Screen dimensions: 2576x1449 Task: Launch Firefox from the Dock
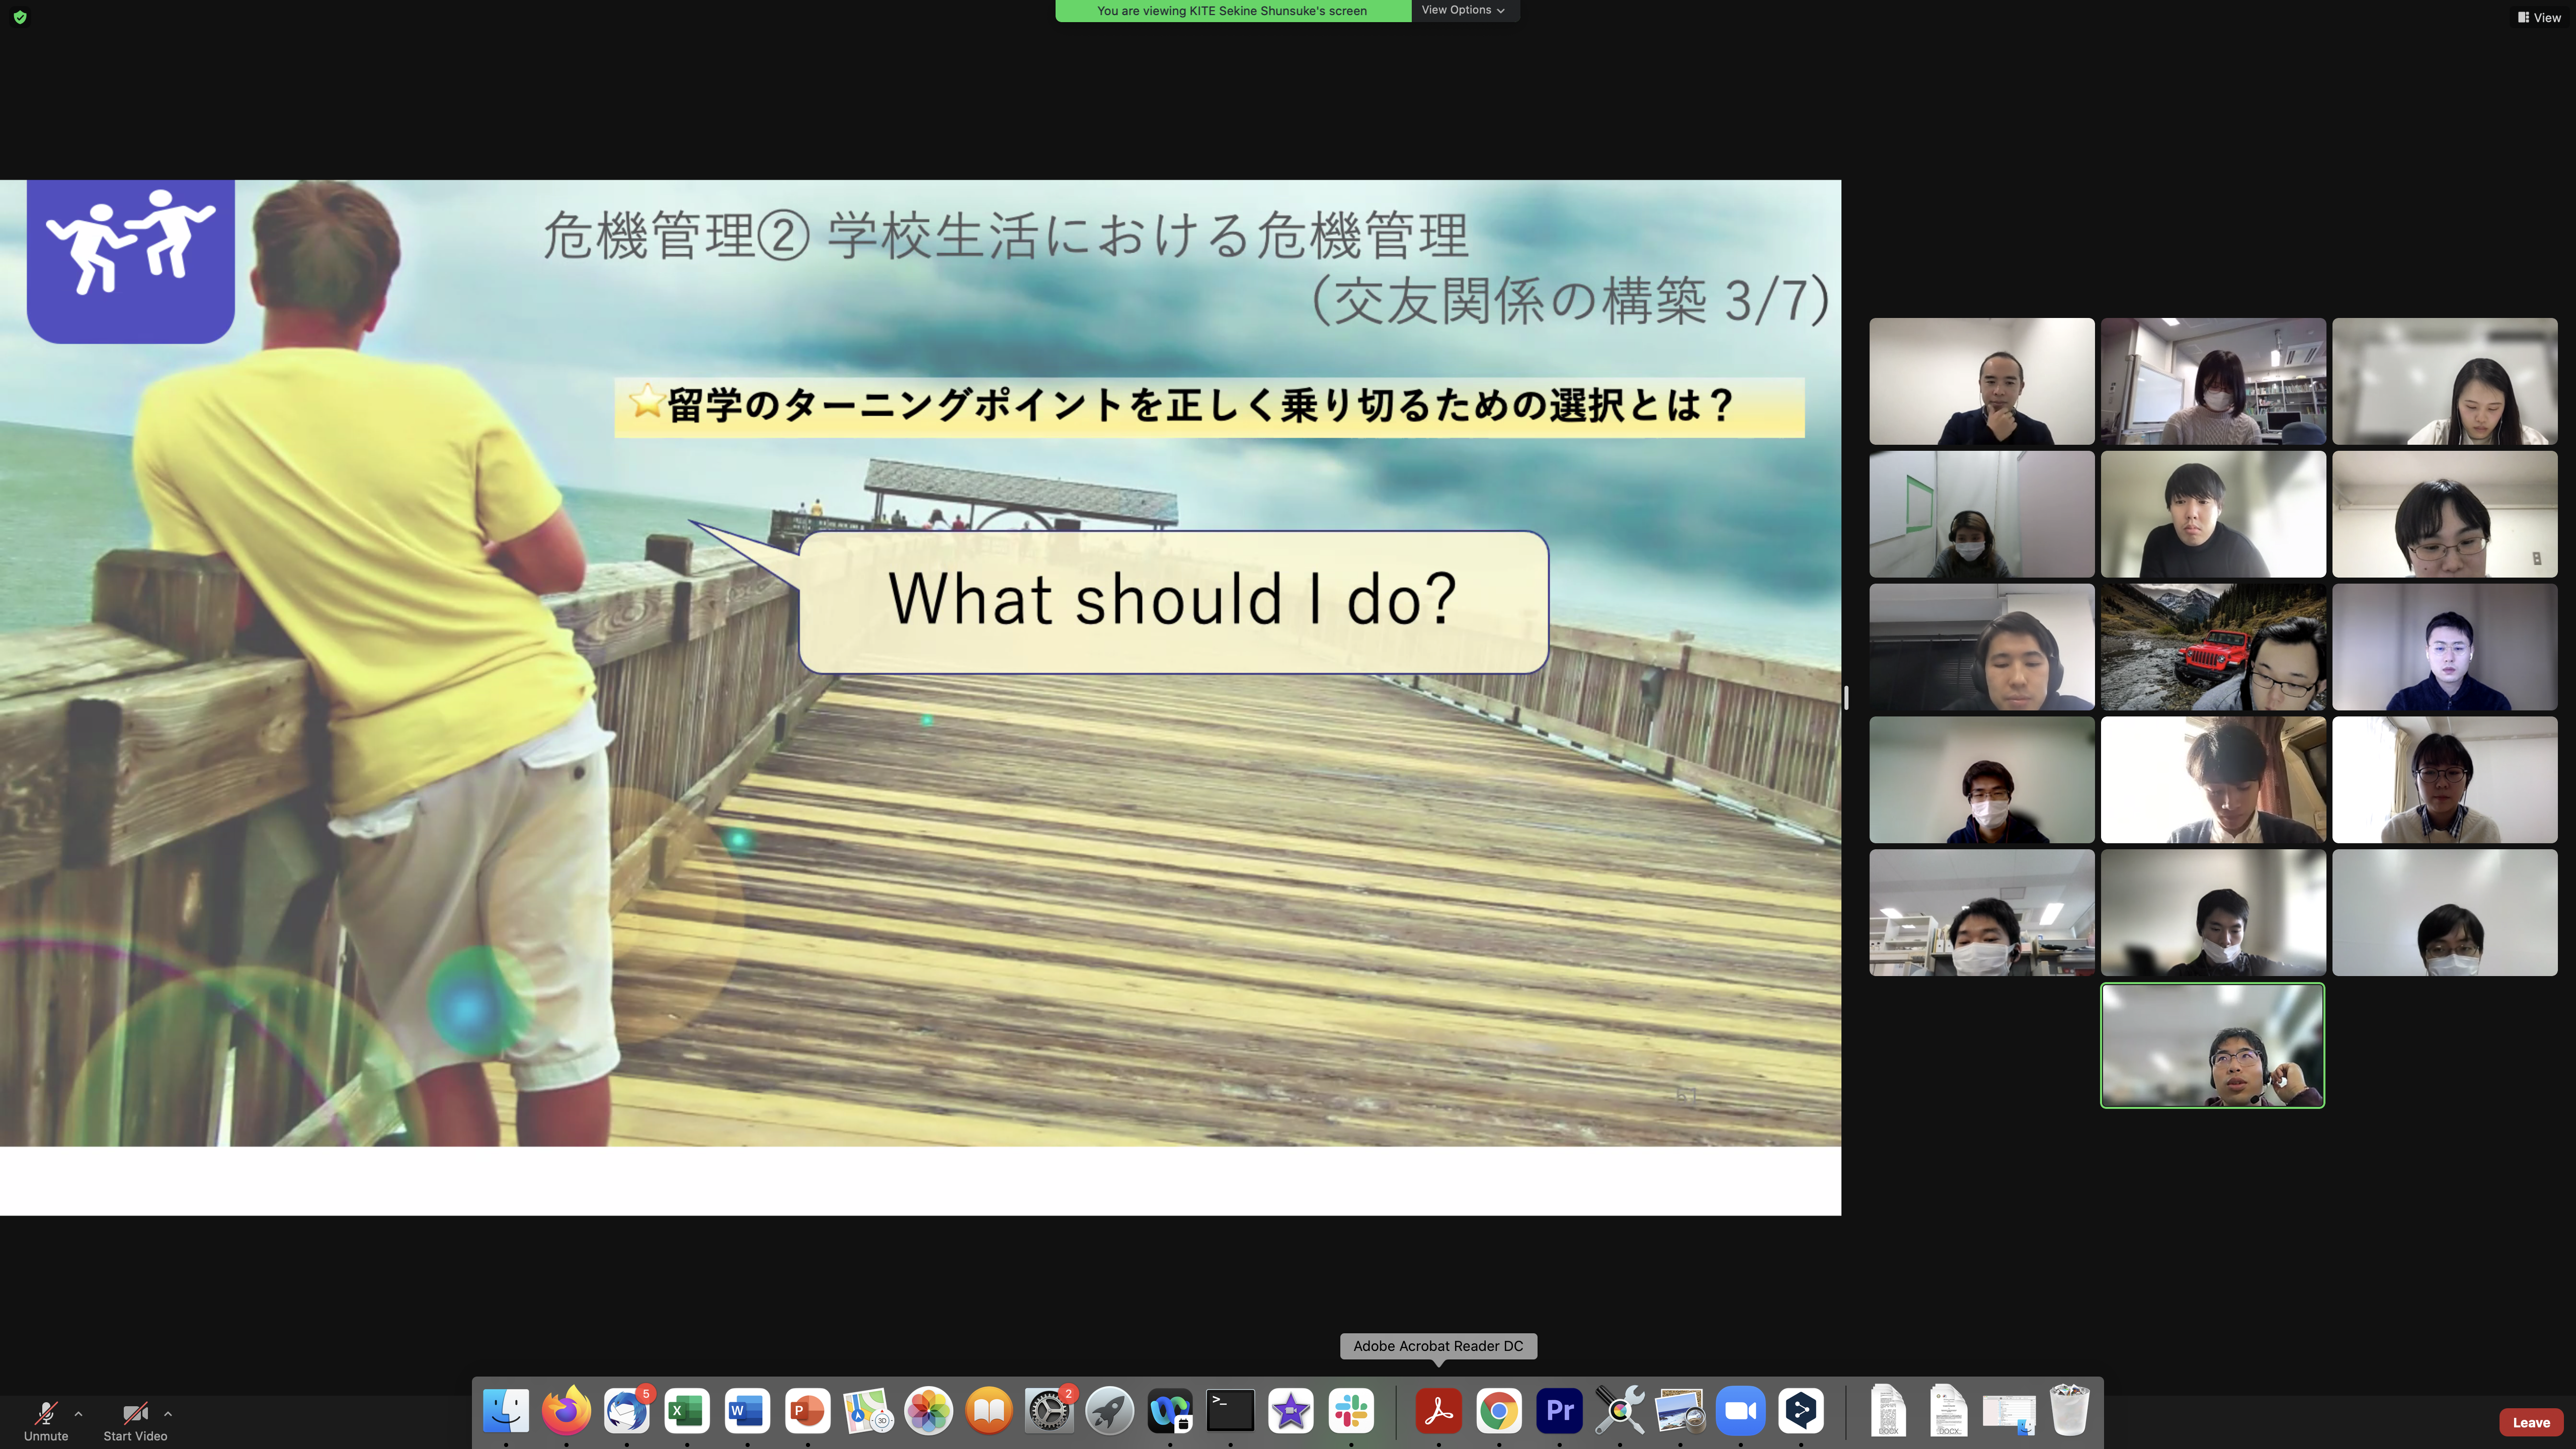(x=566, y=1411)
